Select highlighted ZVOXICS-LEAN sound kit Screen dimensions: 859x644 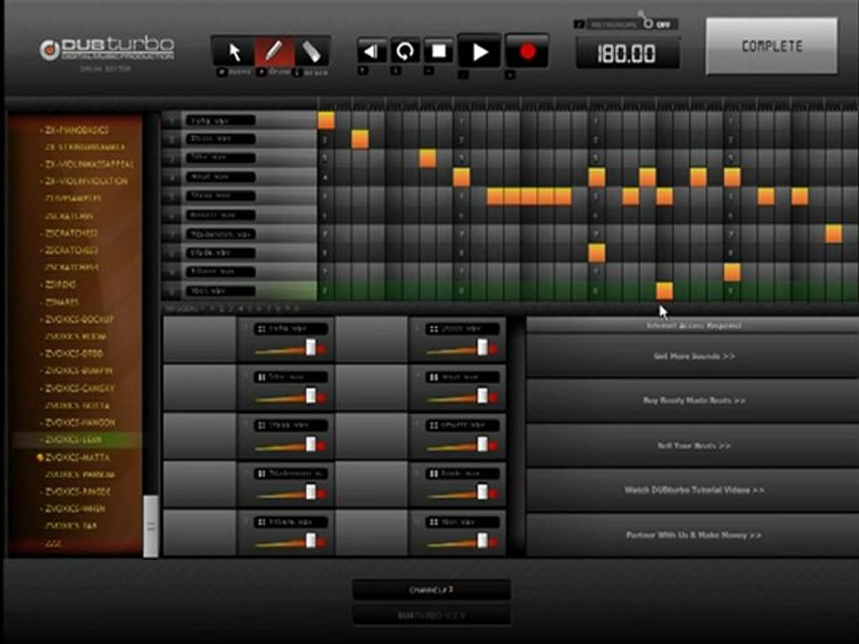[x=72, y=440]
